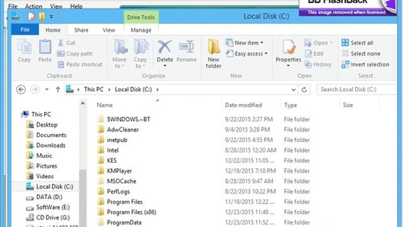Expand the New item dropdown
The width and height of the screenshot is (403, 227).
[x=262, y=43]
